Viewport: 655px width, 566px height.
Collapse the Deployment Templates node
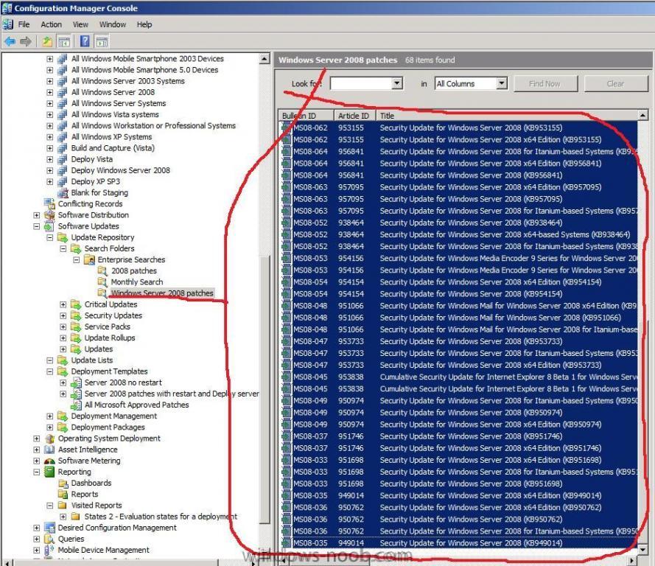49,371
